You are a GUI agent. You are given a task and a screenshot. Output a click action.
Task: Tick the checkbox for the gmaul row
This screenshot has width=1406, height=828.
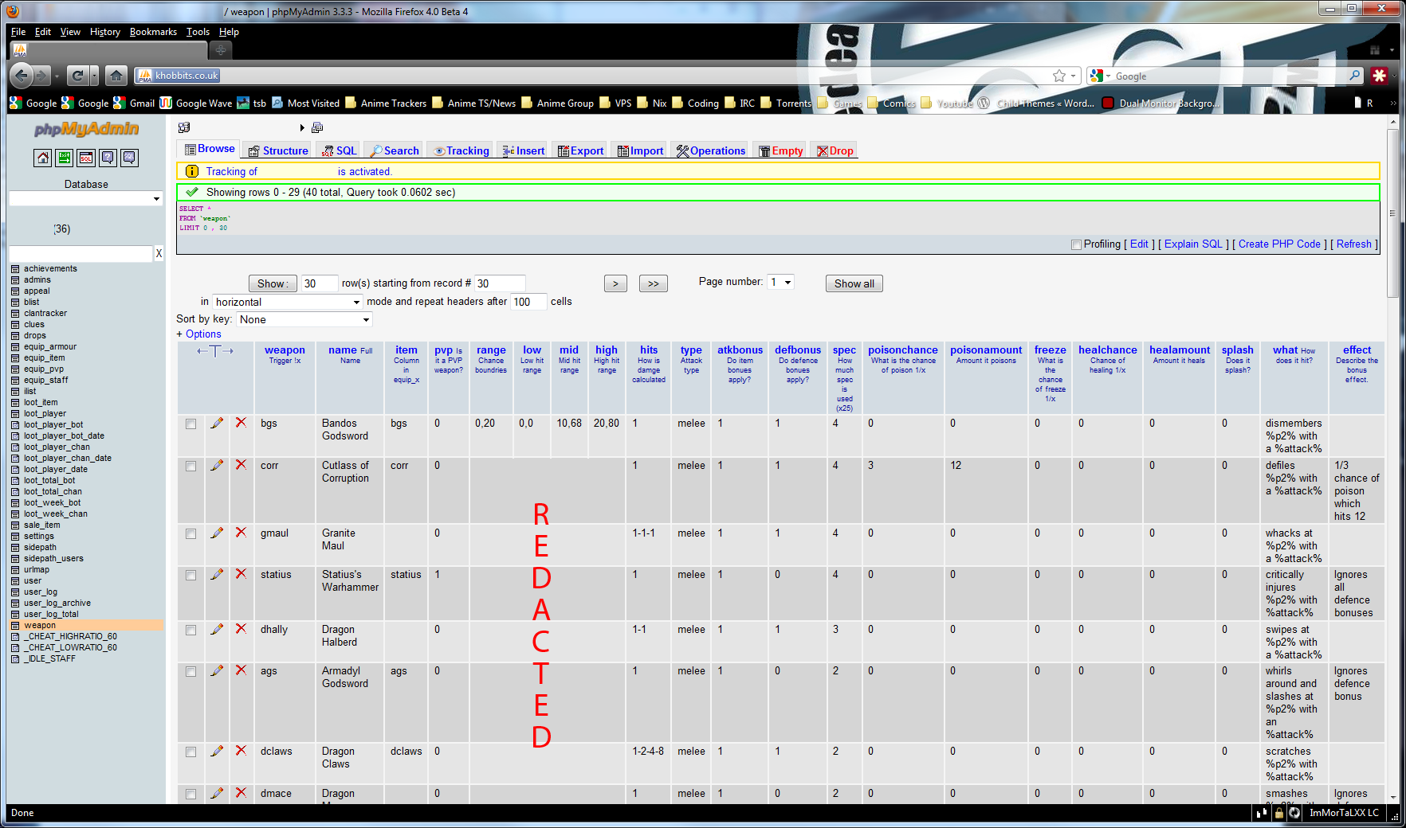(x=190, y=533)
